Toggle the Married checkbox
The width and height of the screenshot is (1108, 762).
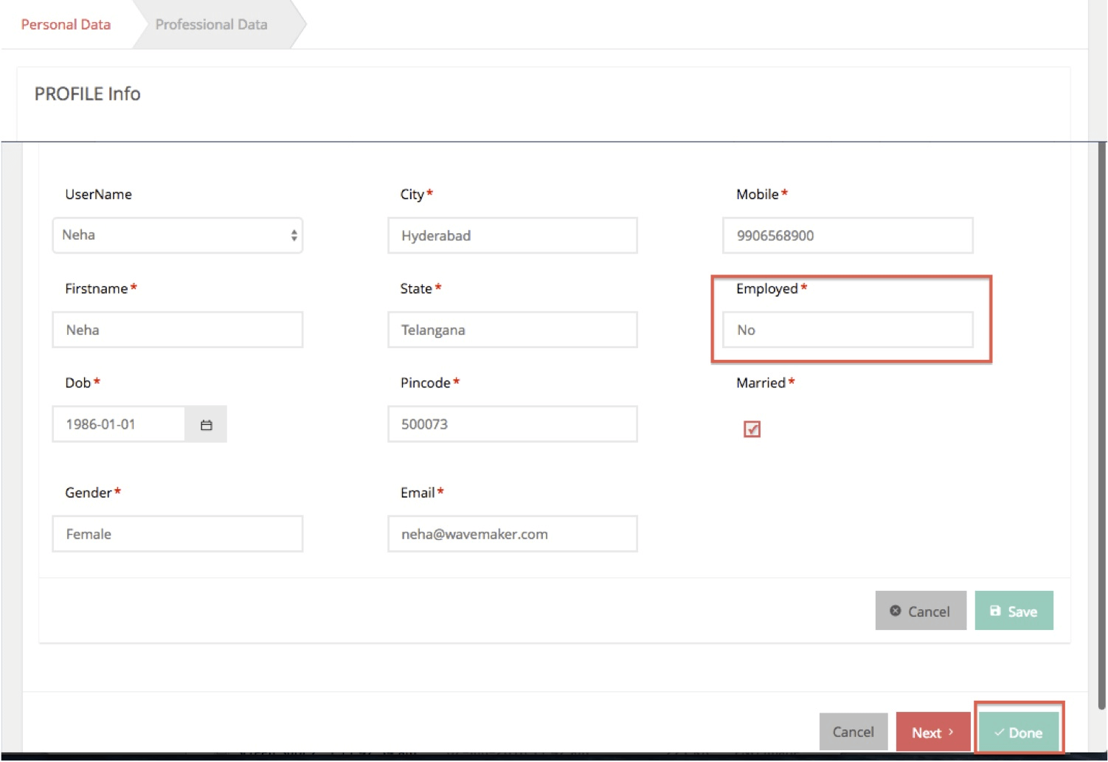click(x=752, y=429)
